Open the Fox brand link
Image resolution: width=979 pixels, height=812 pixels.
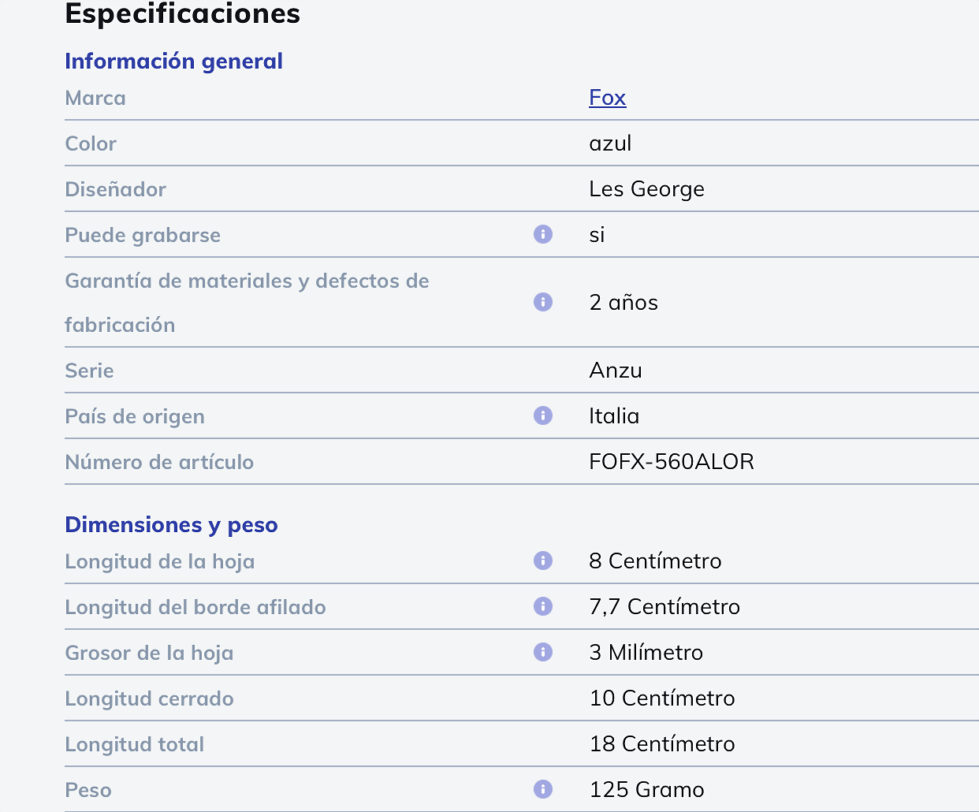(608, 98)
